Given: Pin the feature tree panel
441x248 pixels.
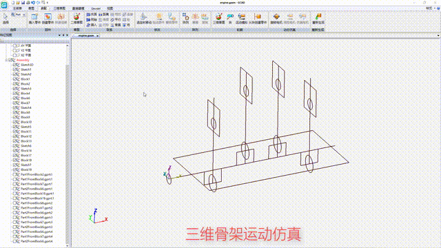Looking at the screenshot, I should [x=63, y=35].
